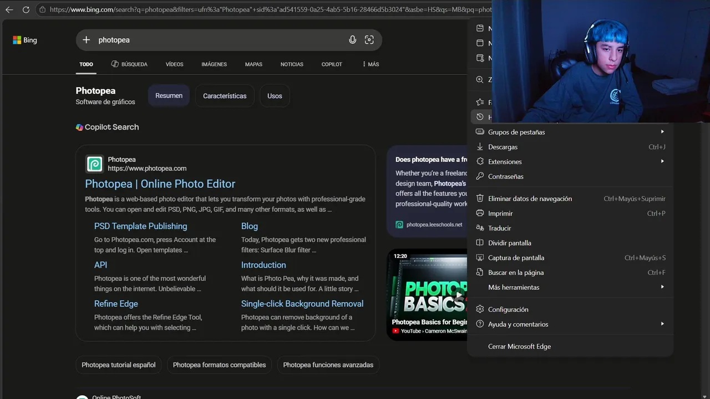Click the Grupos de pestañas icon

point(480,132)
